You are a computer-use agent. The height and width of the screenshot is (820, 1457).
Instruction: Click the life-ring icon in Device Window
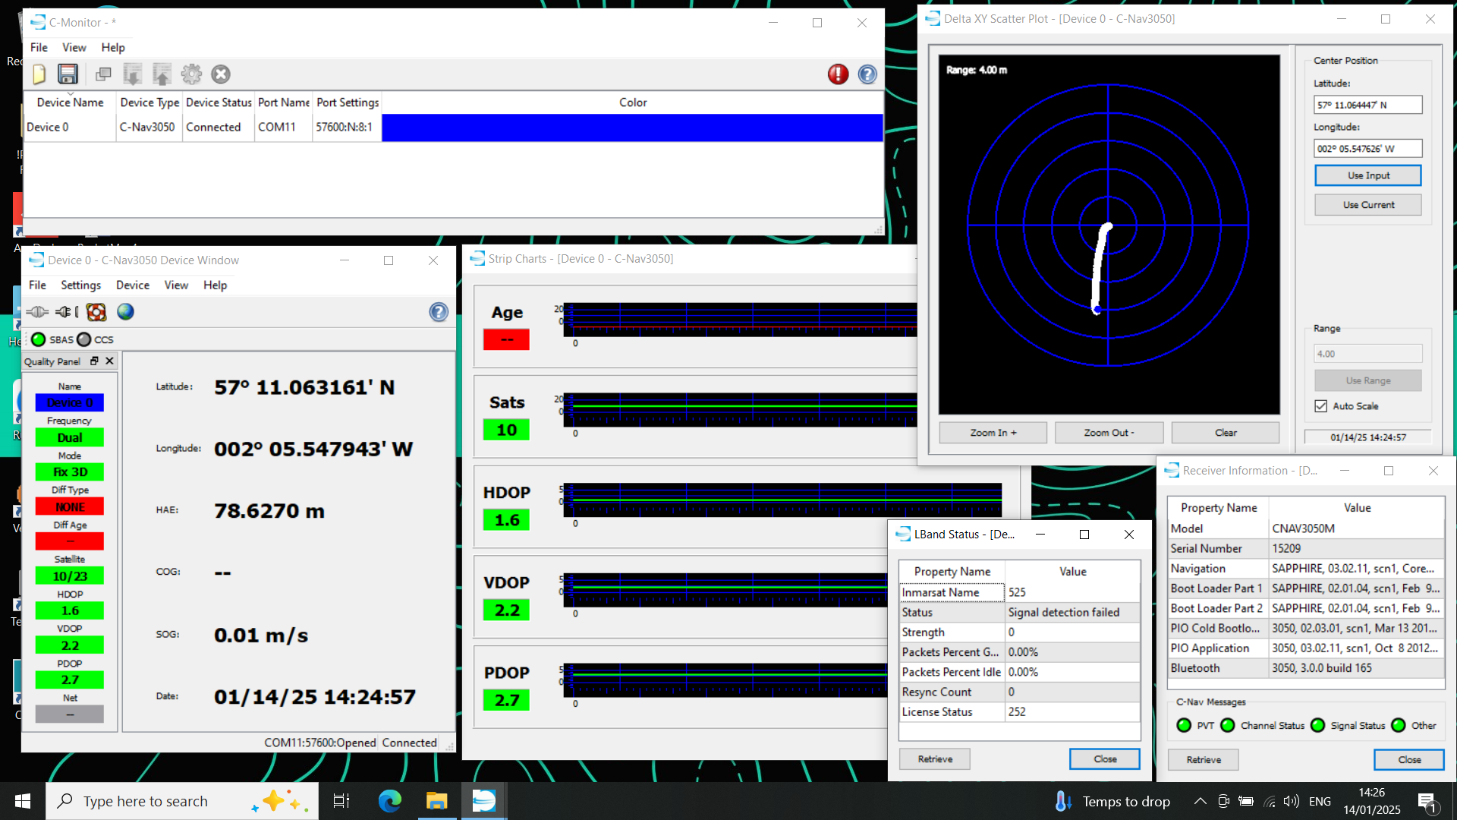pyautogui.click(x=96, y=312)
